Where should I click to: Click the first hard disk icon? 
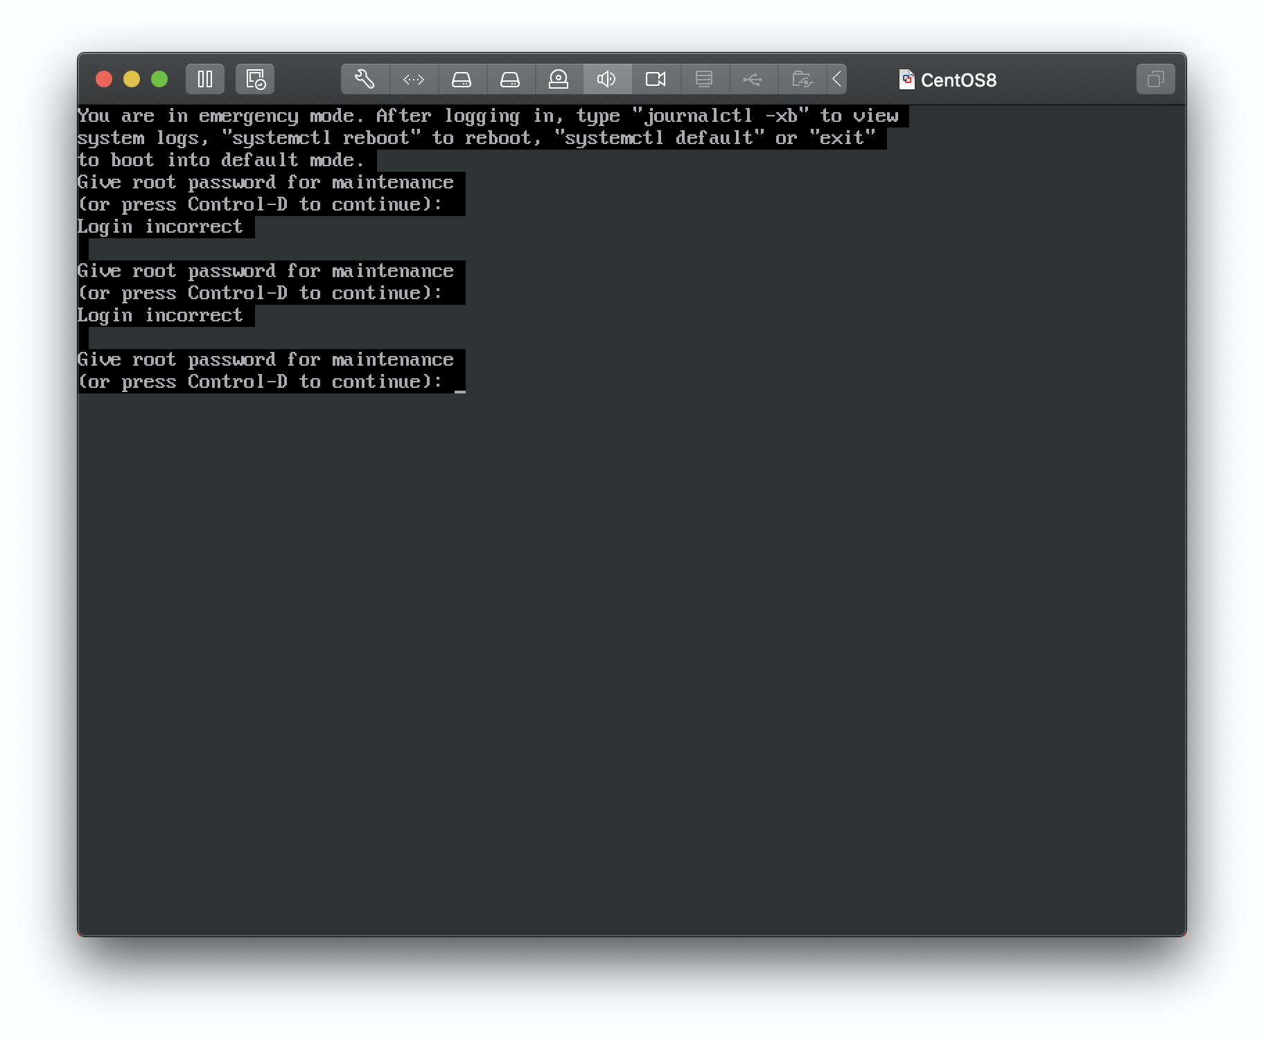click(x=462, y=79)
